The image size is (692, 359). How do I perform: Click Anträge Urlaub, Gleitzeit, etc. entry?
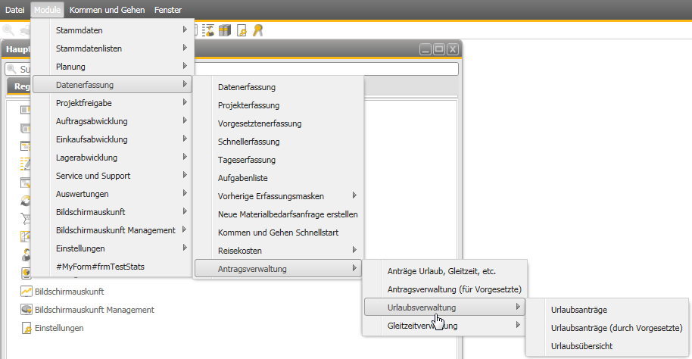coord(441,270)
